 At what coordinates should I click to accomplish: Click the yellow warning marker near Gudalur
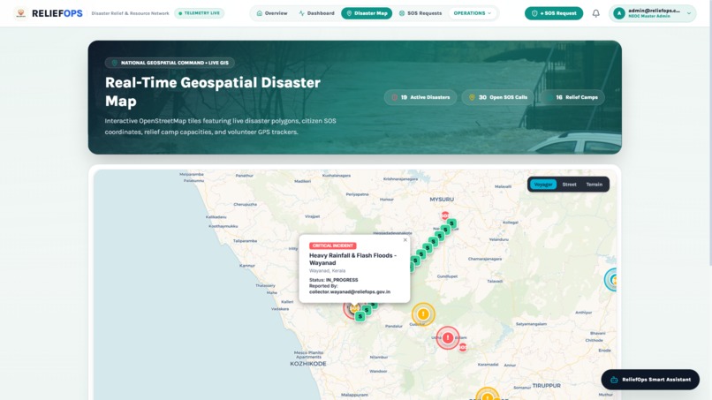point(423,313)
